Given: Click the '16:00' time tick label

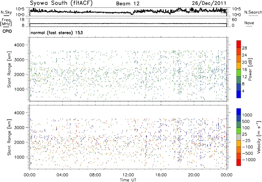Looking at the screenshot, I should point(161,175).
